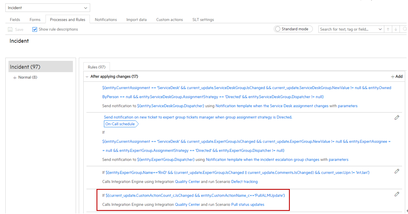Select the On-Call schedule tag
408x214 pixels.
click(x=120, y=124)
